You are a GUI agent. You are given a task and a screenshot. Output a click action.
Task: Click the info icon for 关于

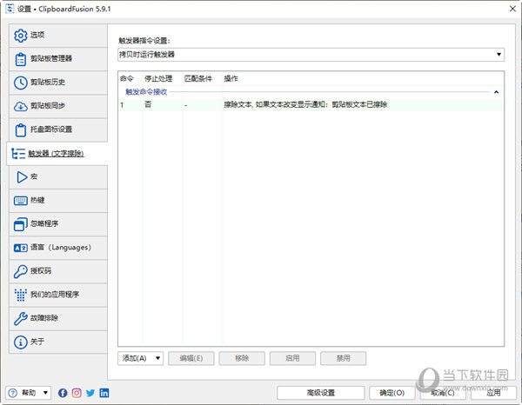20,342
